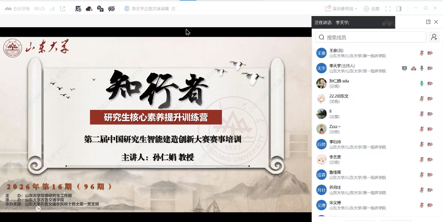Click 乔月壮's camera-off icon
Image resolution: width=443 pixels, height=222 pixels.
click(430, 190)
